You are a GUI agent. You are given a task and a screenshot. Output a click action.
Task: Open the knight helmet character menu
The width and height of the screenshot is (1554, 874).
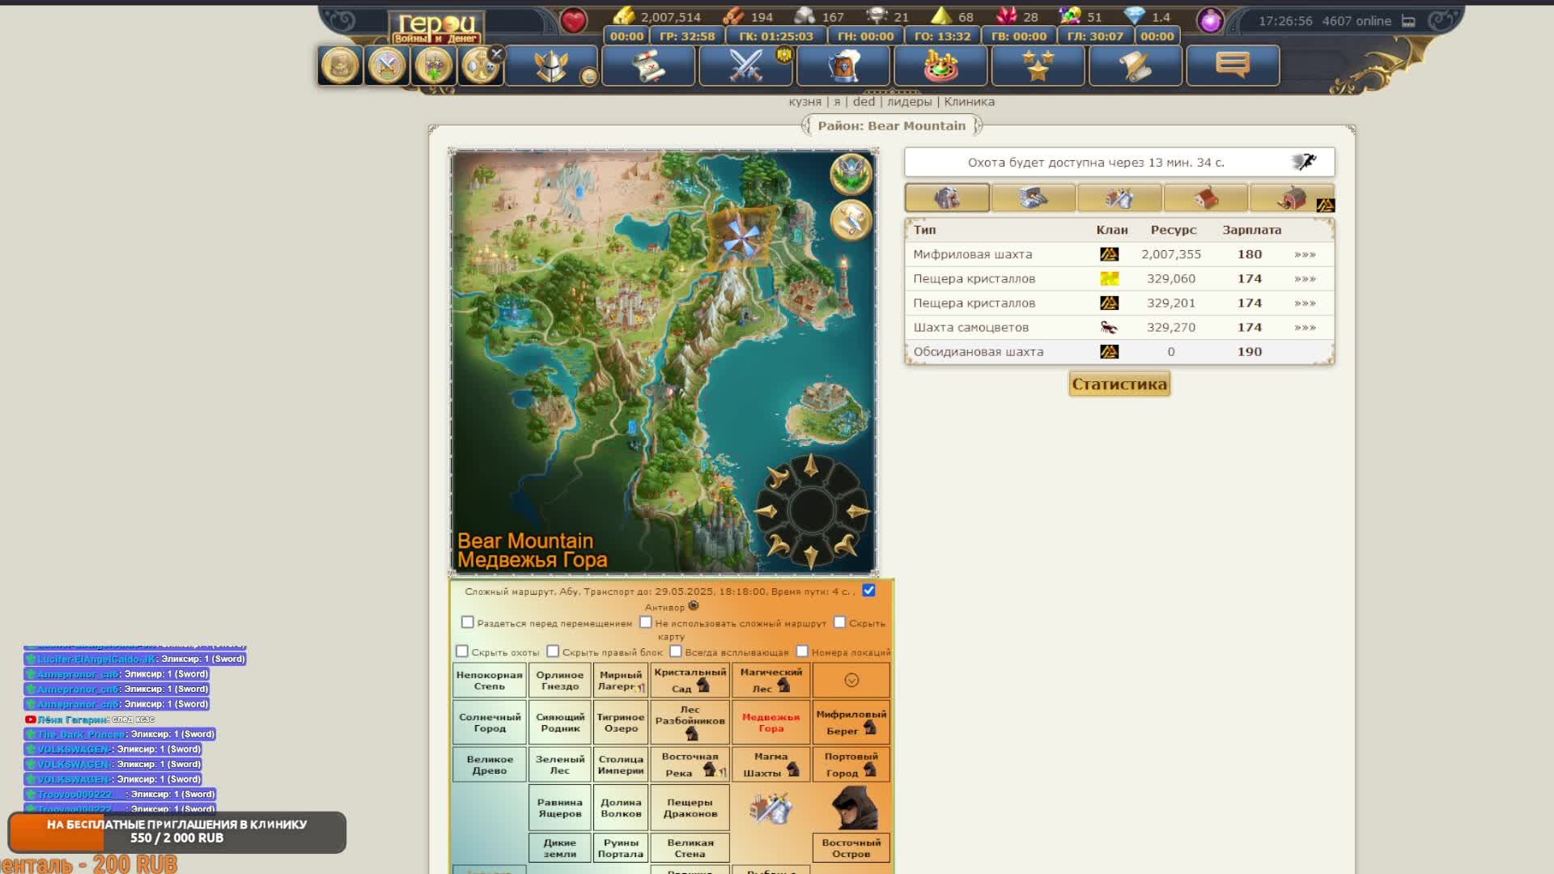(x=551, y=66)
